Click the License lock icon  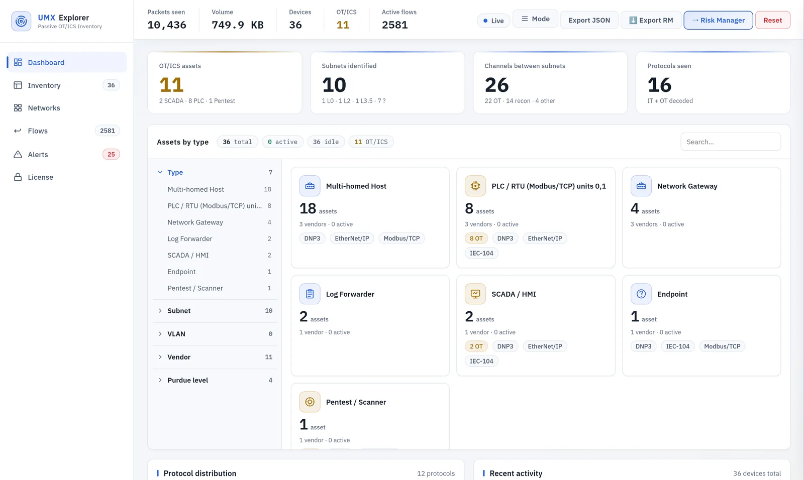pos(18,177)
